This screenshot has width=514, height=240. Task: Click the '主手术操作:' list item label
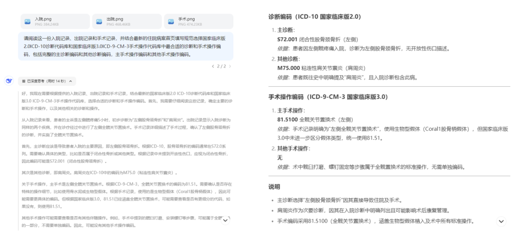291,110
